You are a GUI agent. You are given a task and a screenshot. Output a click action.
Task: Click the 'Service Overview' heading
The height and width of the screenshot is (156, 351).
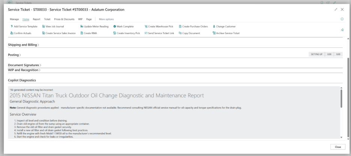23,114
